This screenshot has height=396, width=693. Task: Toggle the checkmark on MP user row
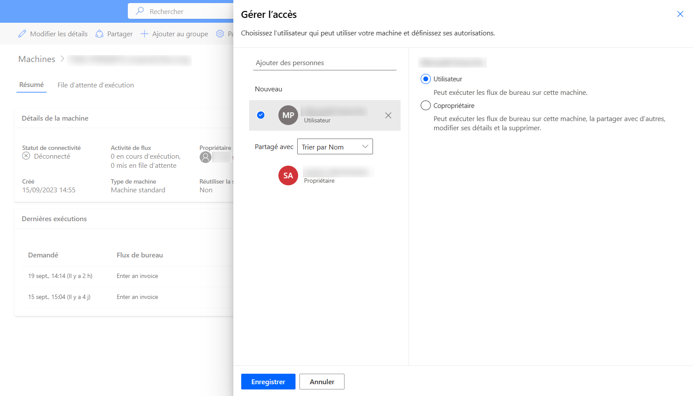260,115
